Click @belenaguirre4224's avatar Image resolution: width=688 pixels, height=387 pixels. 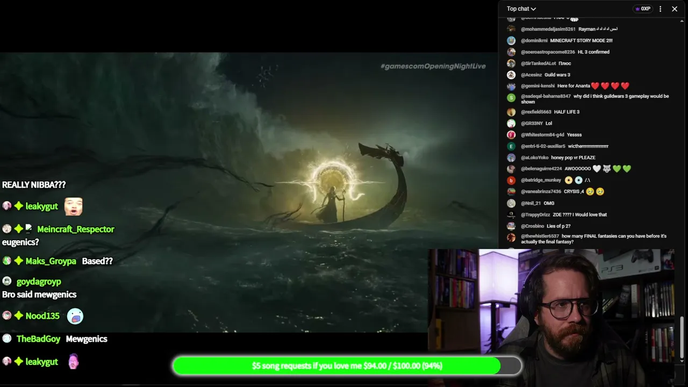coord(511,169)
